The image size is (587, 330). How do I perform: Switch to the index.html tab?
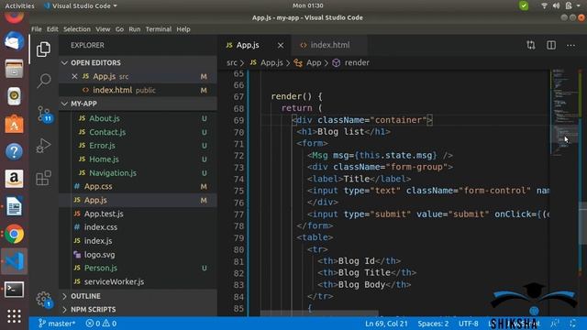pos(328,45)
